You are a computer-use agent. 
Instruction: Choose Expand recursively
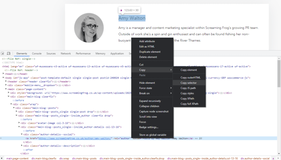[152, 101]
